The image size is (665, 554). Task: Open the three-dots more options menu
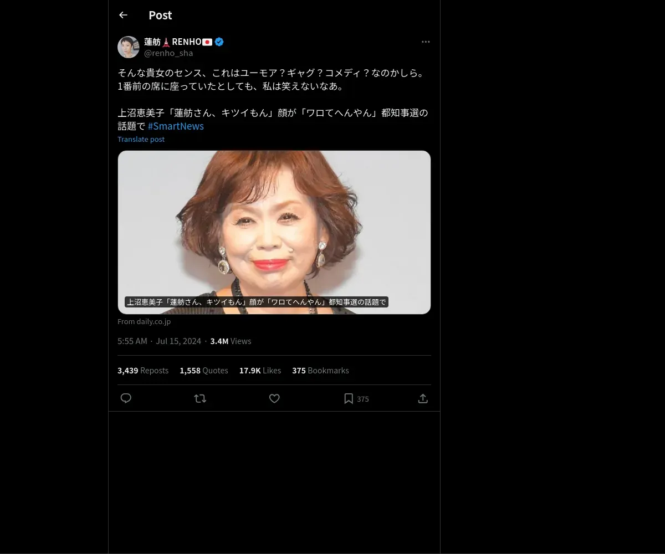coord(426,42)
